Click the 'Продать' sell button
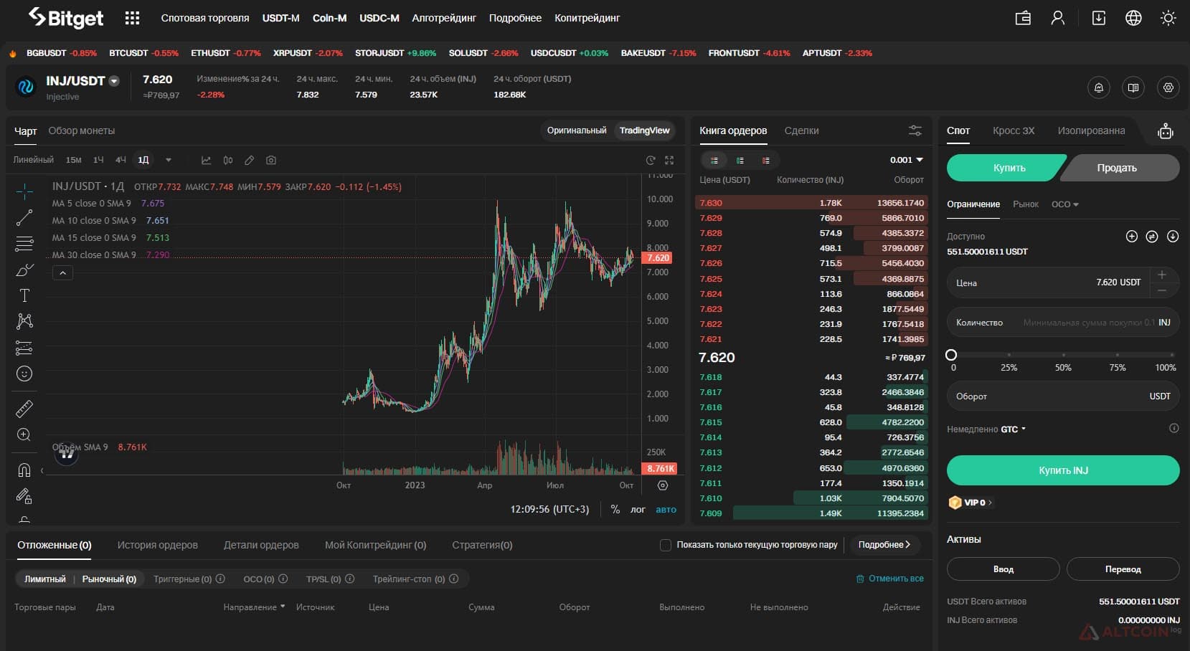 coord(1120,168)
